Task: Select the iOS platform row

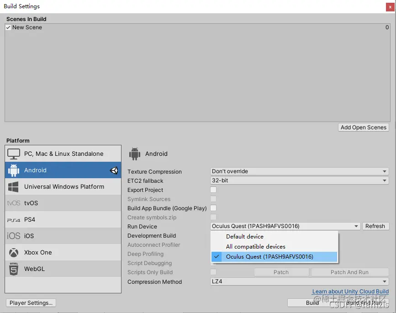Action: (63, 236)
